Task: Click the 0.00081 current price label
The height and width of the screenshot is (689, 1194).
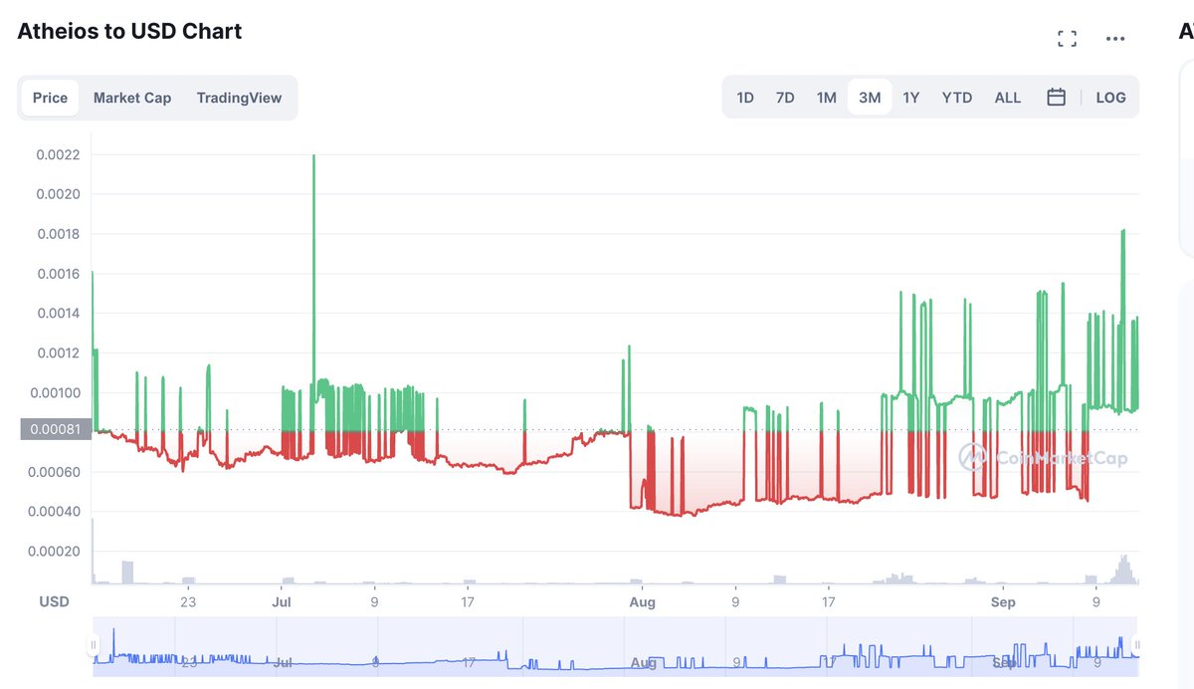Action: click(x=56, y=429)
